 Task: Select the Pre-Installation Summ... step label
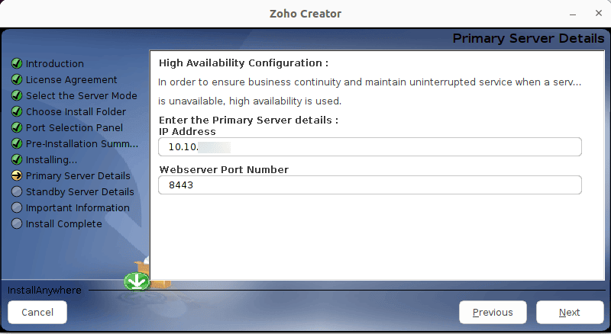point(82,143)
